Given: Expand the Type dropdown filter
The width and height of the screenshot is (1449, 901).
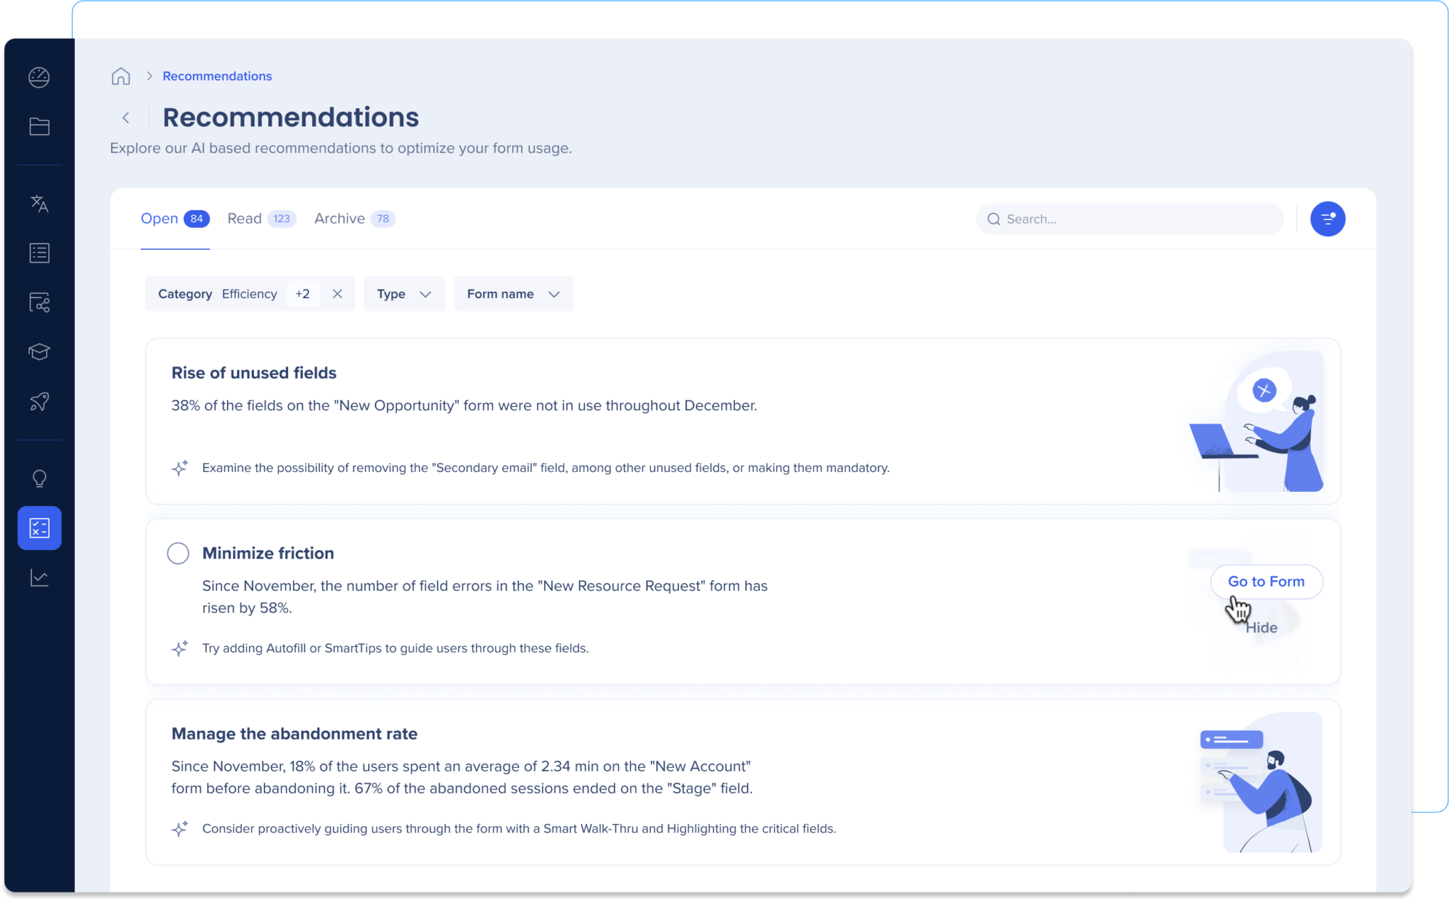Looking at the screenshot, I should point(405,294).
